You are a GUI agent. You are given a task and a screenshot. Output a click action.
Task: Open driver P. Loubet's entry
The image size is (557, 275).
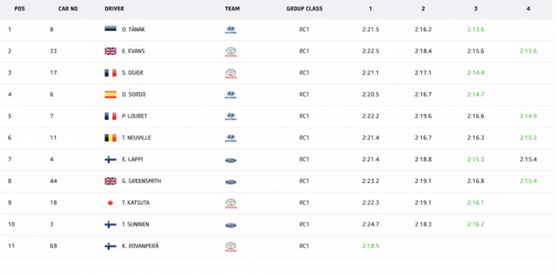(x=134, y=116)
